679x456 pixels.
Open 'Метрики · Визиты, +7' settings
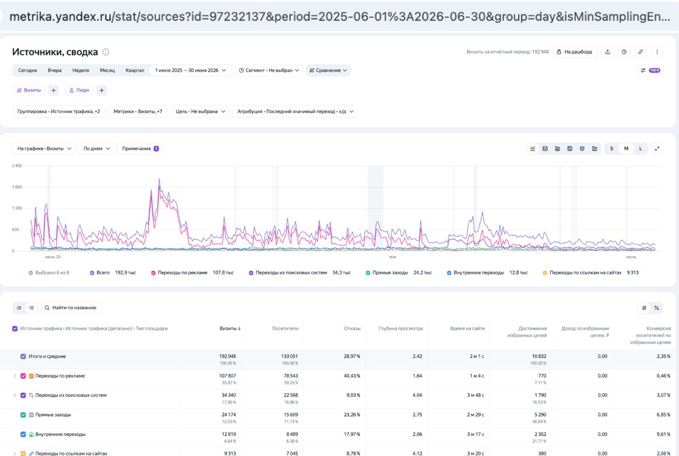pyautogui.click(x=138, y=111)
